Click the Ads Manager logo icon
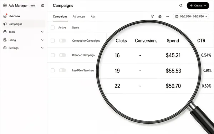 [x=5, y=5]
